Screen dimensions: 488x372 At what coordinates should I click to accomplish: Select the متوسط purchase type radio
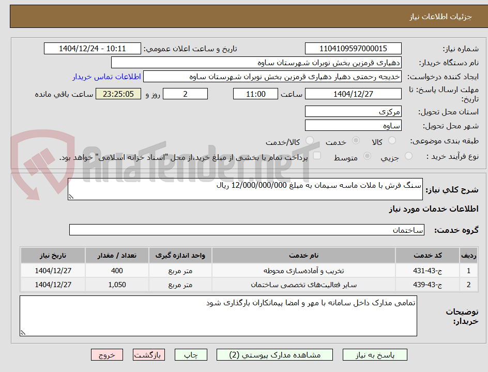[367, 156]
